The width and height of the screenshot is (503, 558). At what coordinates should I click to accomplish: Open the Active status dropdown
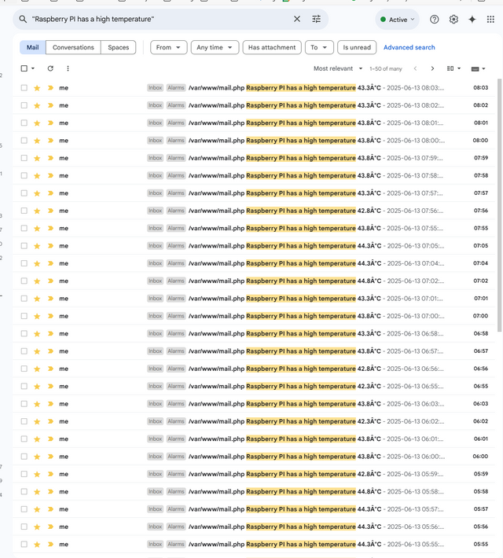click(x=397, y=20)
